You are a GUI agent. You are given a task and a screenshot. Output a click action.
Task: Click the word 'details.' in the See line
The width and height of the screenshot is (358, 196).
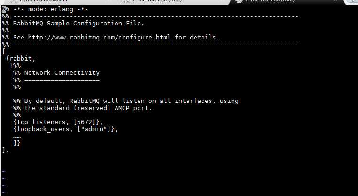click(204, 38)
